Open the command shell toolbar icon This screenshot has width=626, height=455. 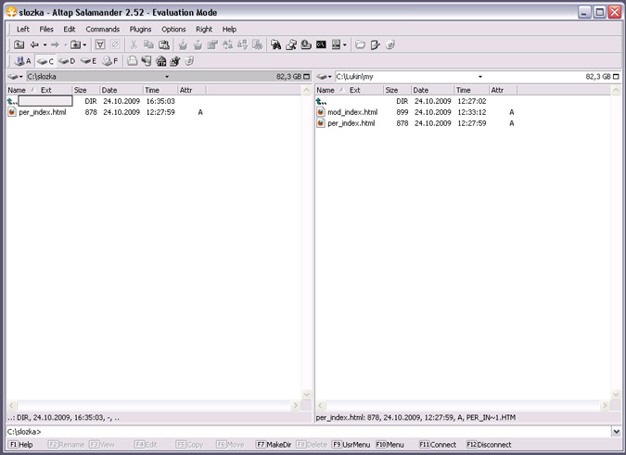click(x=321, y=44)
